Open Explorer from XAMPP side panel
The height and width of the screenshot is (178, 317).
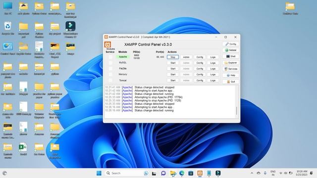click(231, 63)
